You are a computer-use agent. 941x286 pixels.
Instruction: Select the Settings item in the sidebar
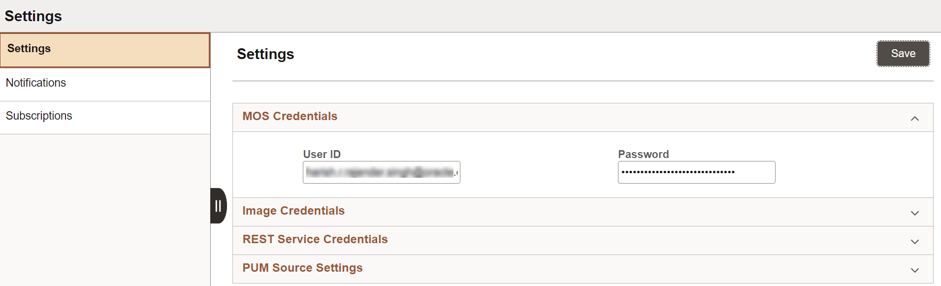coord(29,48)
